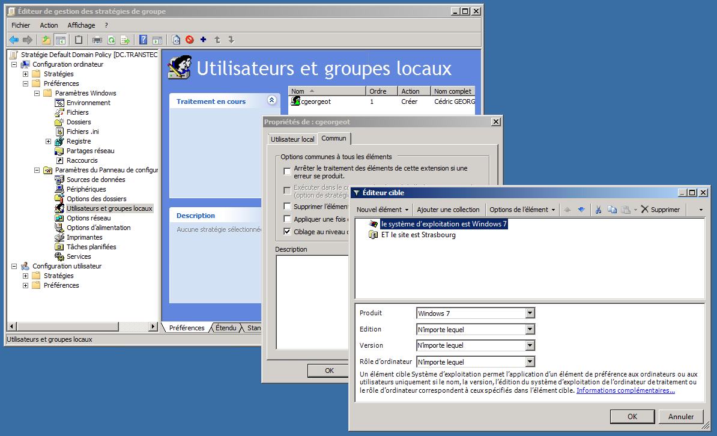Image resolution: width=717 pixels, height=436 pixels.
Task: Switch to the Étendu tab at bottom
Action: tap(226, 327)
